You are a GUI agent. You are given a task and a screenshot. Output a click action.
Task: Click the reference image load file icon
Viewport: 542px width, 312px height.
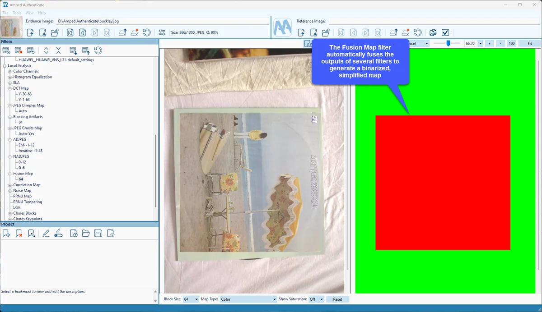[301, 32]
